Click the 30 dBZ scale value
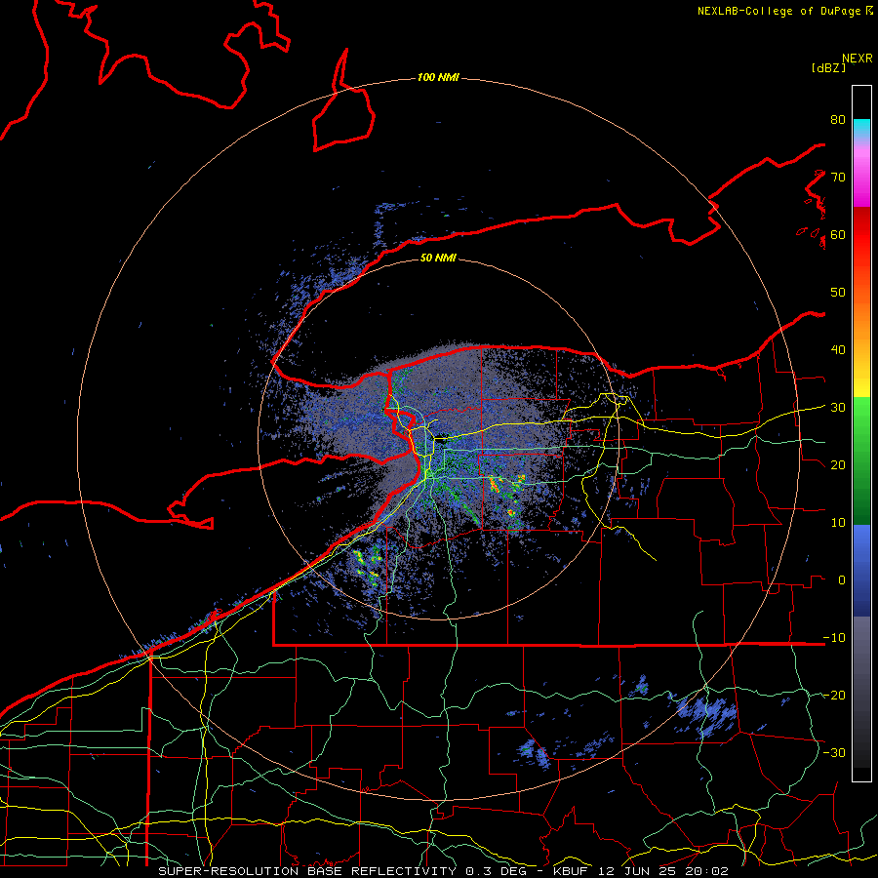 pos(838,407)
